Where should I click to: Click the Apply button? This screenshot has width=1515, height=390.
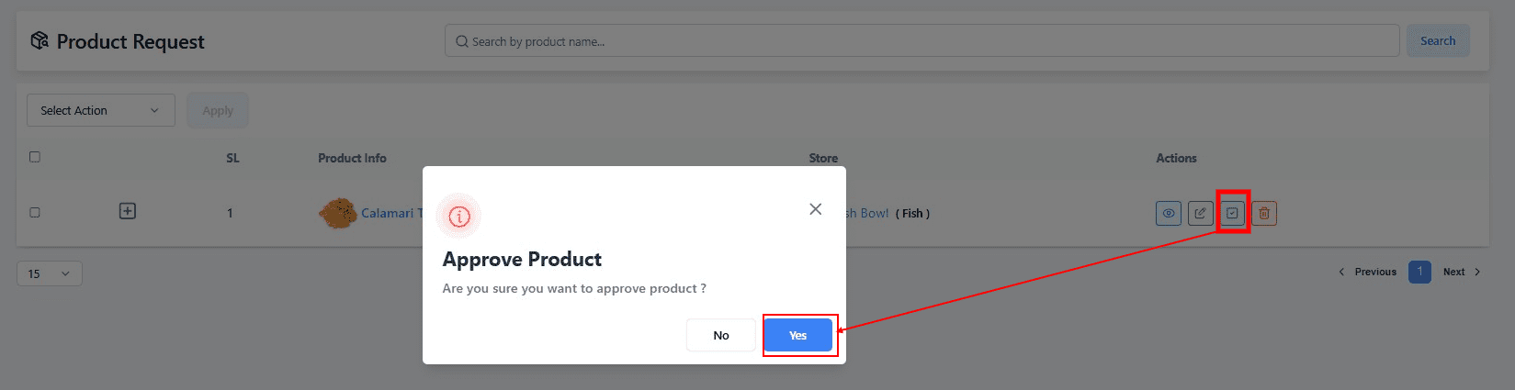218,110
